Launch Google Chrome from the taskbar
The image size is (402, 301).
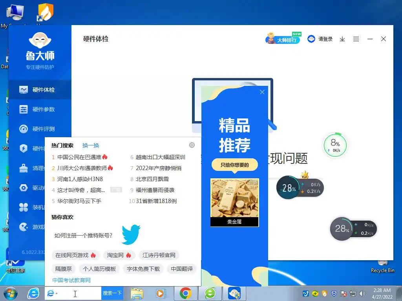pyautogui.click(x=186, y=293)
